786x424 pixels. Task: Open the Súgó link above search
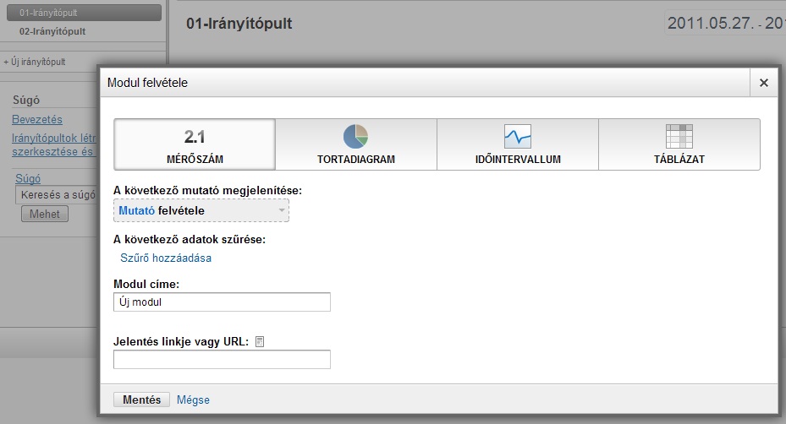pos(28,179)
